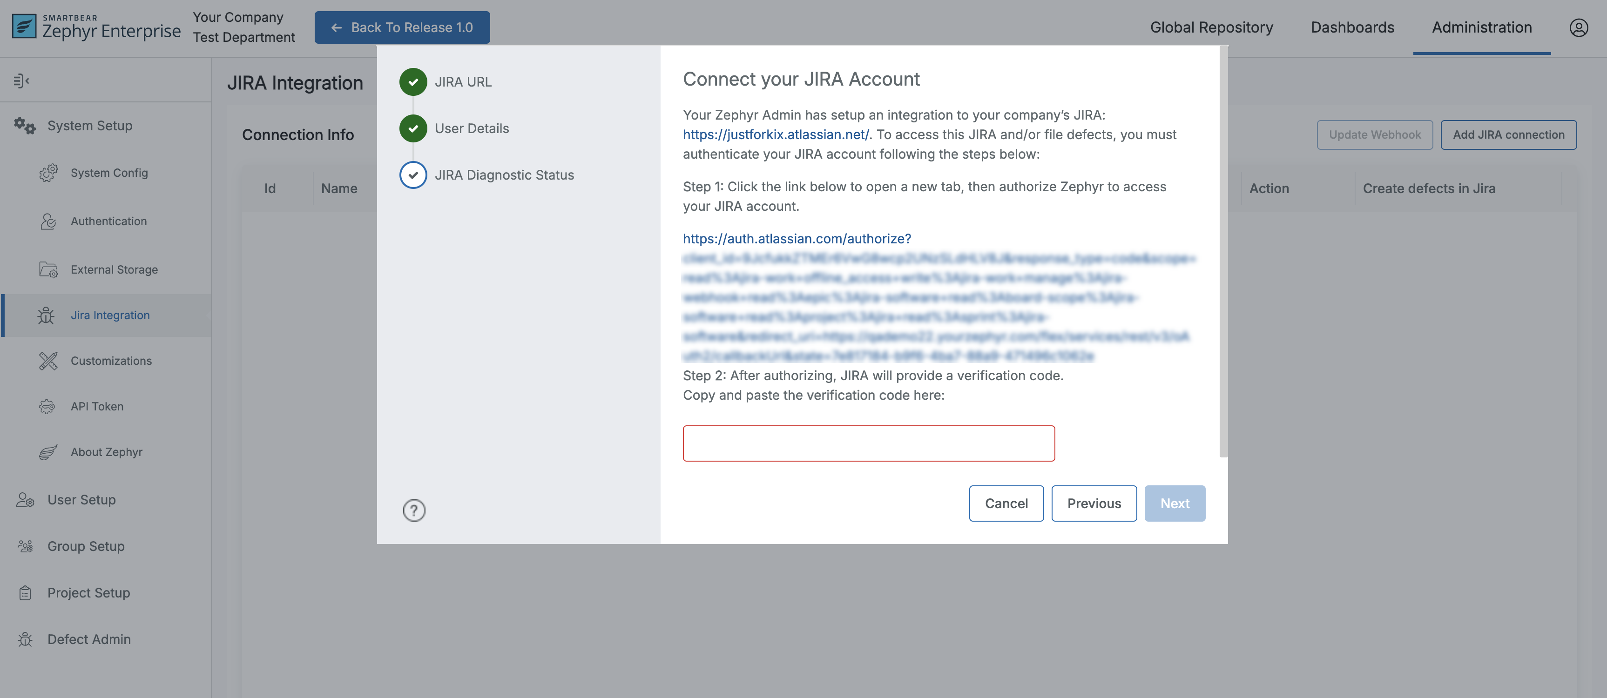The height and width of the screenshot is (698, 1607).
Task: Click the API Token icon
Action: point(47,407)
